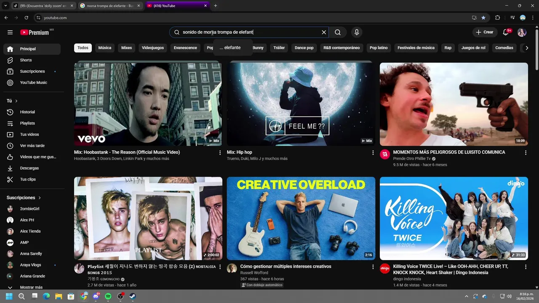Select the Música filter chip
539x303 pixels.
105,48
